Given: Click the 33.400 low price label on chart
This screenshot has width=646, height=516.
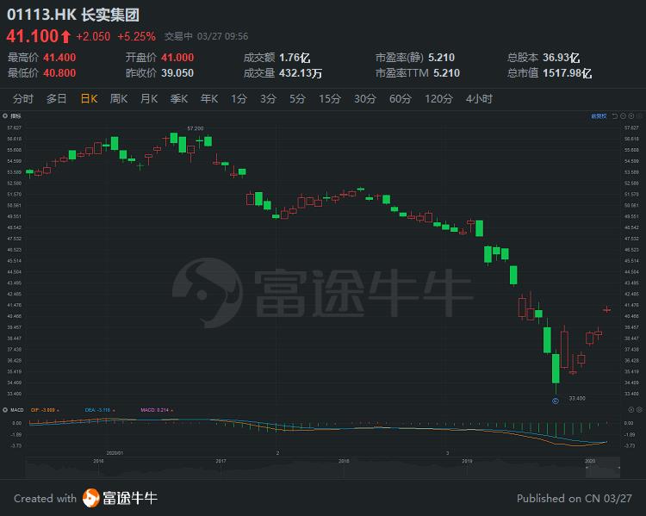Looking at the screenshot, I should tap(577, 398).
